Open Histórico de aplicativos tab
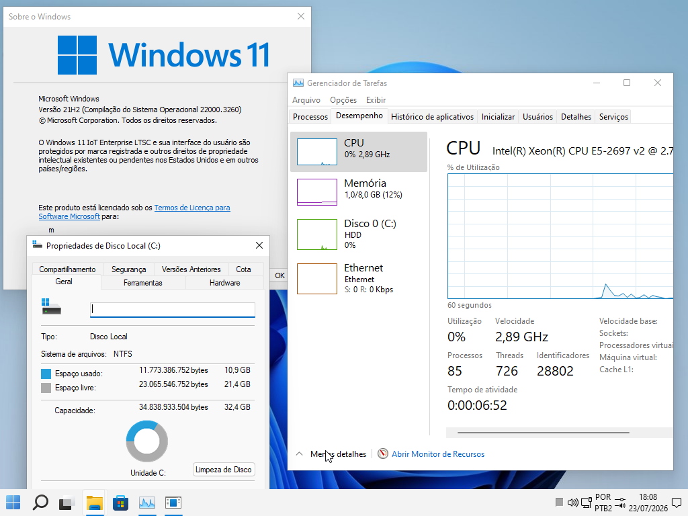Image resolution: width=688 pixels, height=516 pixels. (432, 117)
